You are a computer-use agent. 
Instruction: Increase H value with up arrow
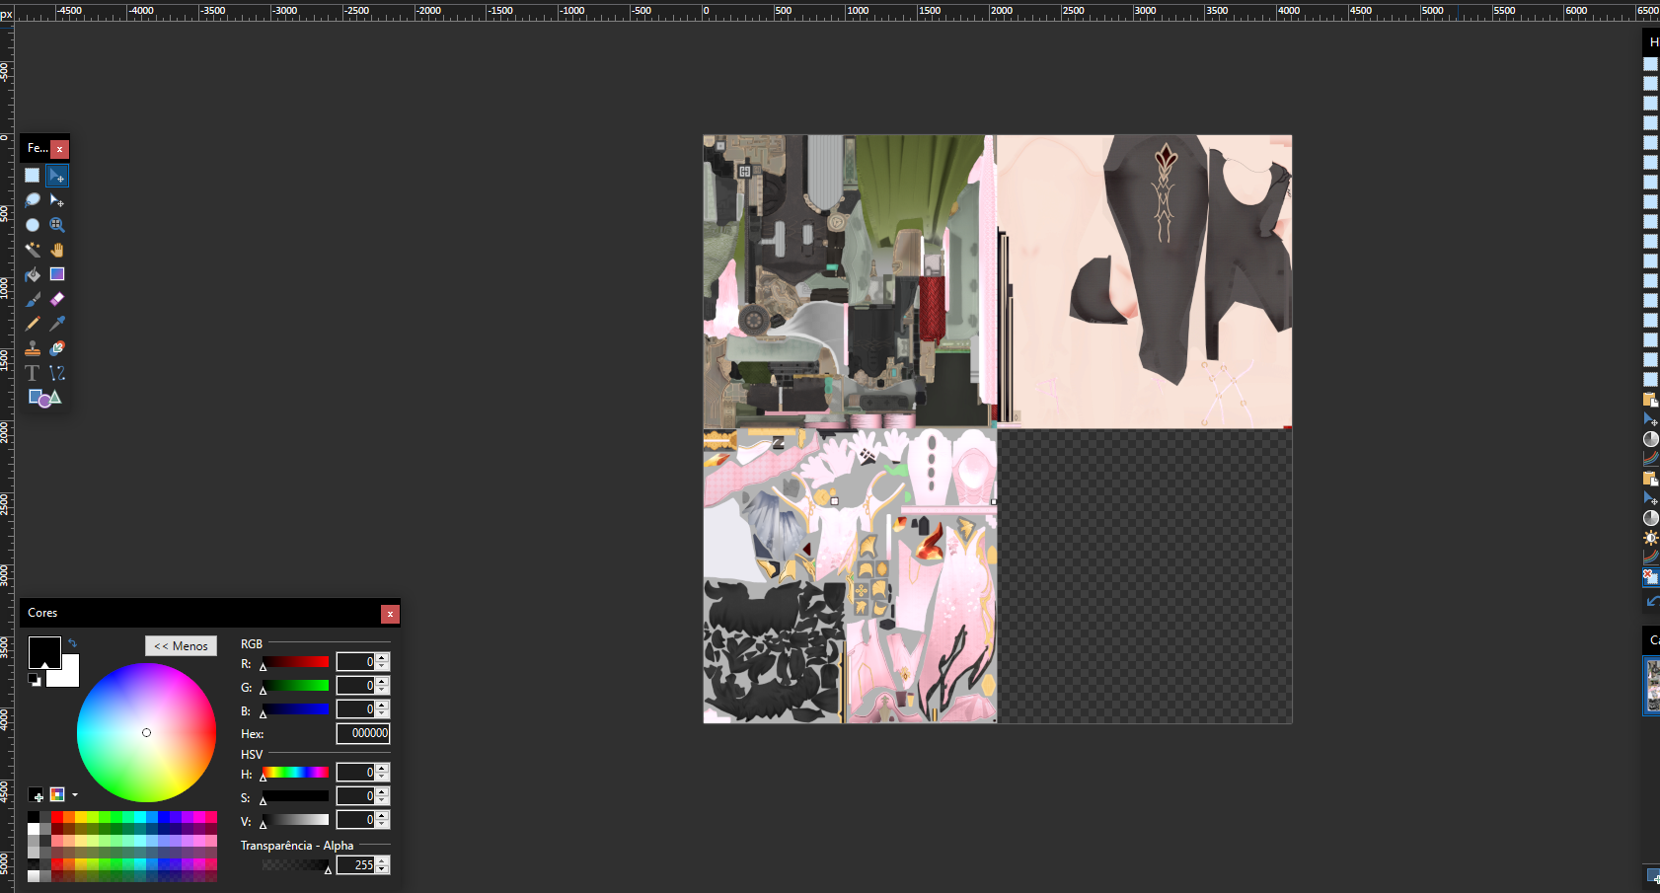[383, 768]
